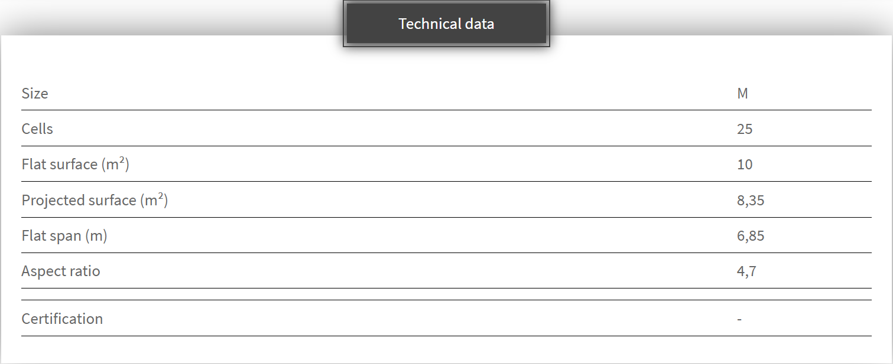Click the Cells value 25

[745, 129]
